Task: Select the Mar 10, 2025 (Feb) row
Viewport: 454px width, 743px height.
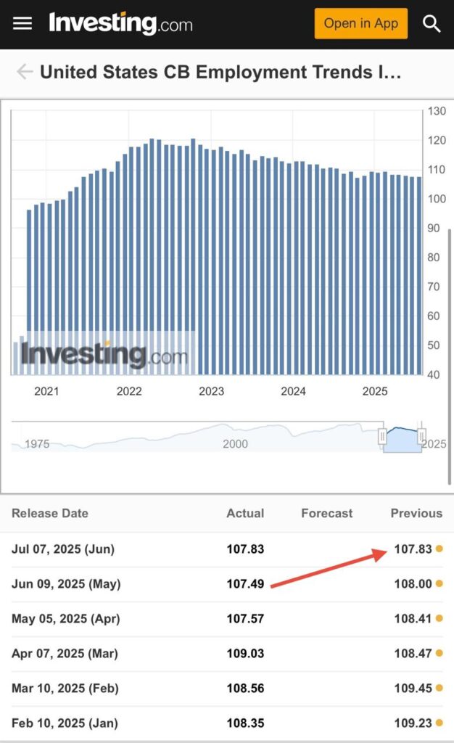Action: 227,688
